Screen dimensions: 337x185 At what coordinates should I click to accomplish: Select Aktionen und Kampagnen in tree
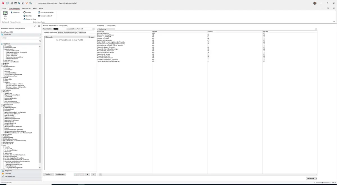click(x=14, y=164)
